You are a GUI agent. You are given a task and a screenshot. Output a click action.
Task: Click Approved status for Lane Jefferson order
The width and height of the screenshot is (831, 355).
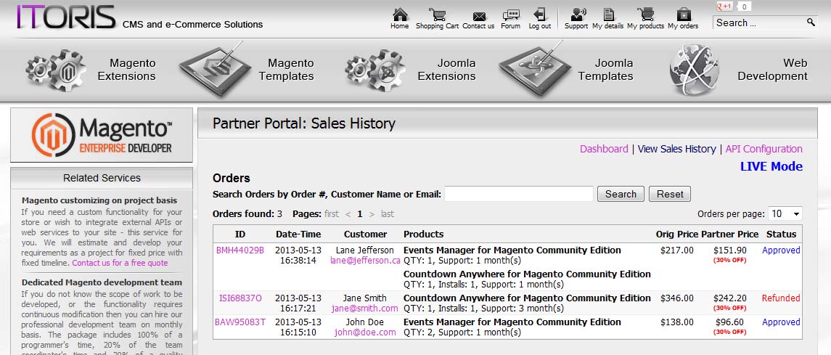(781, 250)
